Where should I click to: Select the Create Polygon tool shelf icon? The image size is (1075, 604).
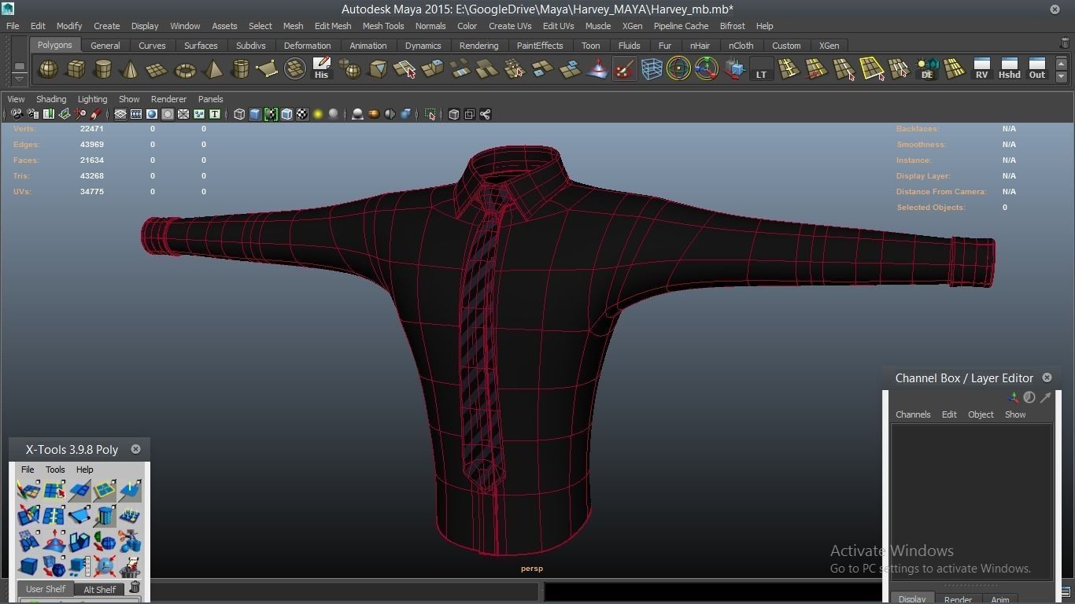pyautogui.click(x=267, y=69)
